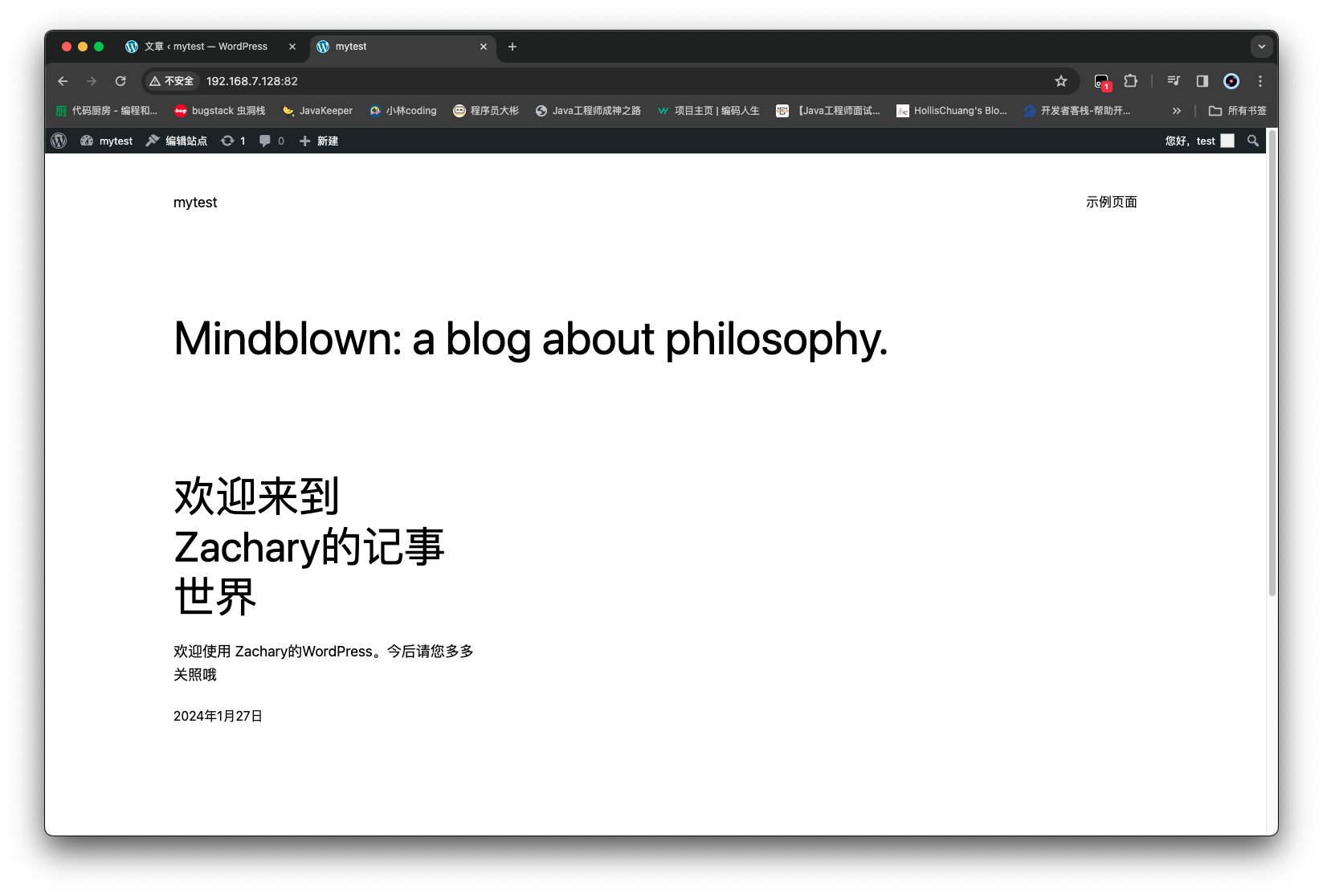Click the 新建 plus item
This screenshot has height=895, width=1323.
click(x=319, y=141)
